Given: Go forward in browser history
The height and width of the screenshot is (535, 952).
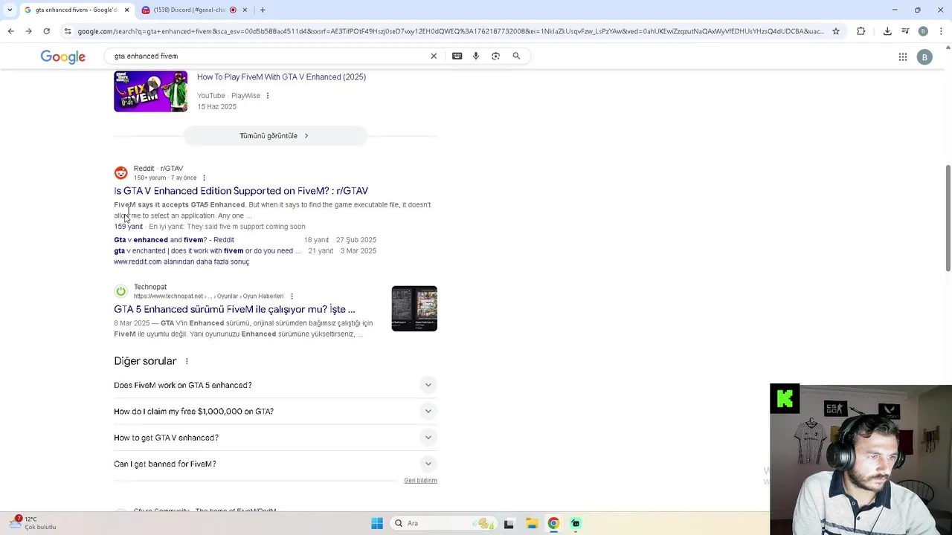Looking at the screenshot, I should (x=28, y=31).
